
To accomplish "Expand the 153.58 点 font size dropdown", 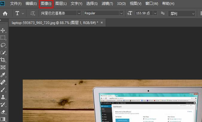I will [155, 13].
